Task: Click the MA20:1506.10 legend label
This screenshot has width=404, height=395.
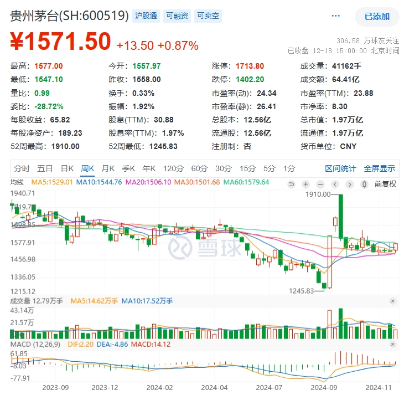Action: 148,182
